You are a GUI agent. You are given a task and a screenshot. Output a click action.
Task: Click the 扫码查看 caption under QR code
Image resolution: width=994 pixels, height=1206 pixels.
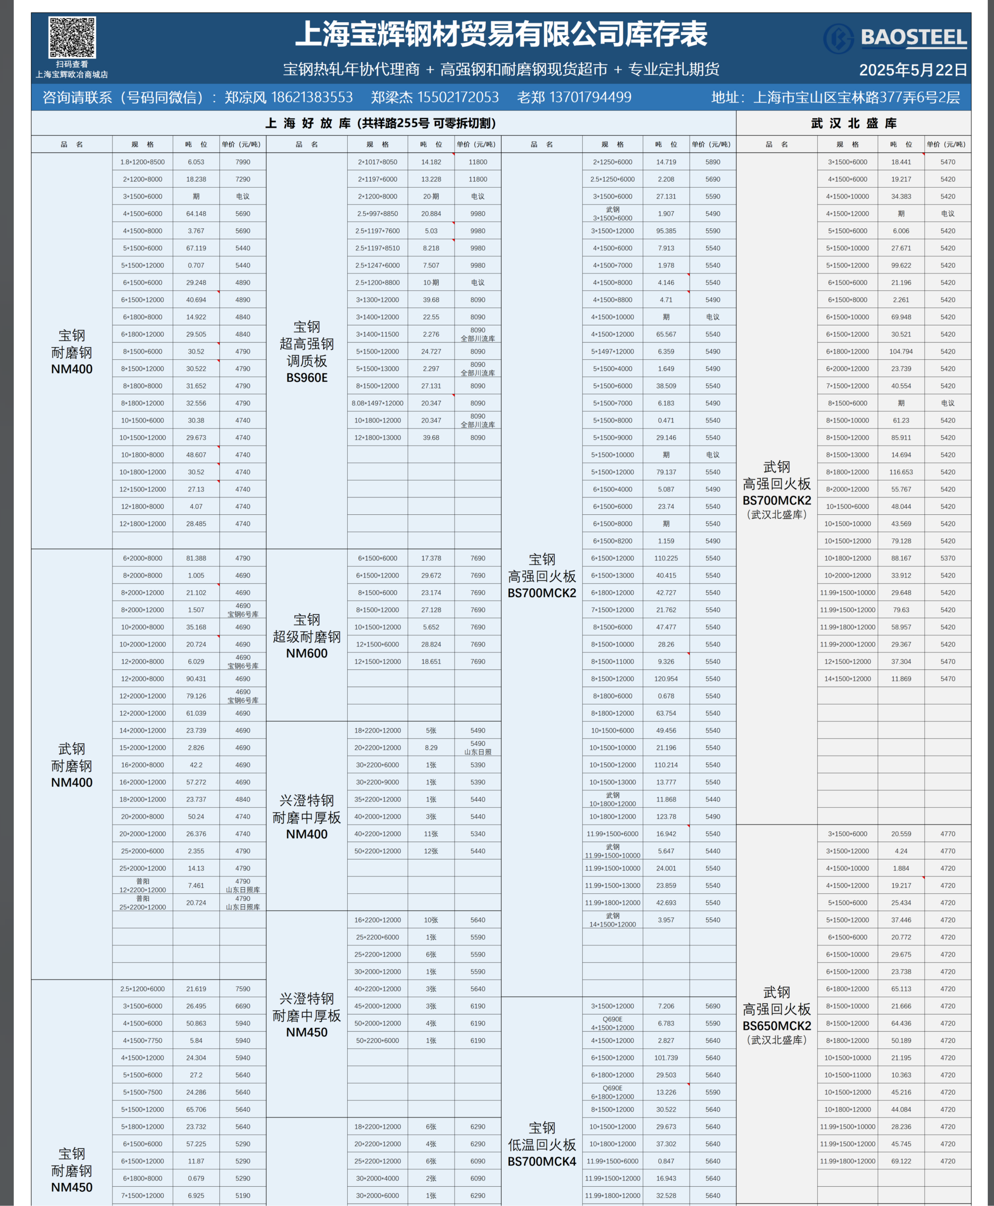click(x=72, y=64)
